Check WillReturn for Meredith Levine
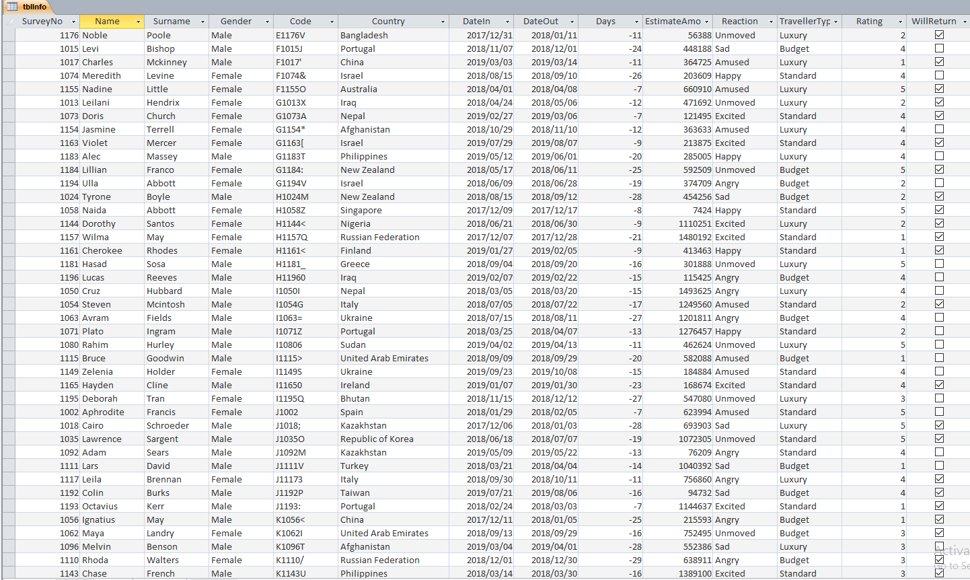The height and width of the screenshot is (580, 970). tap(939, 75)
